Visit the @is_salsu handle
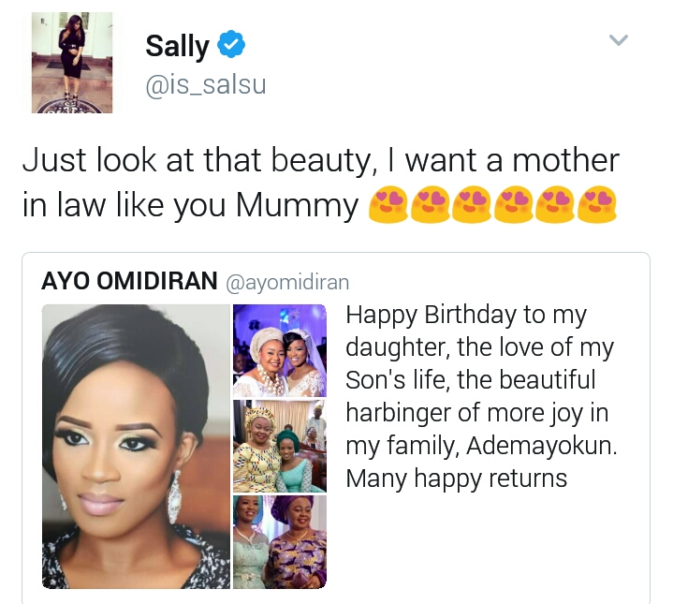The height and width of the screenshot is (604, 673). 206,84
